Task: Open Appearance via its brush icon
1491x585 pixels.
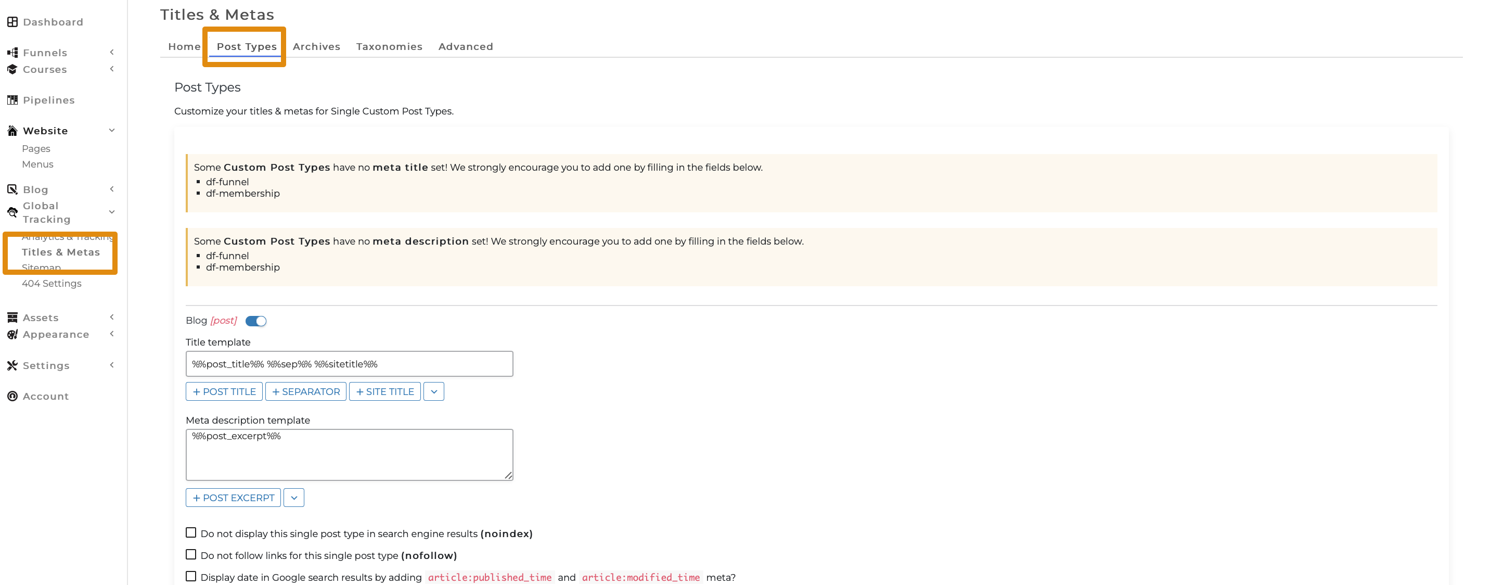Action: click(12, 334)
